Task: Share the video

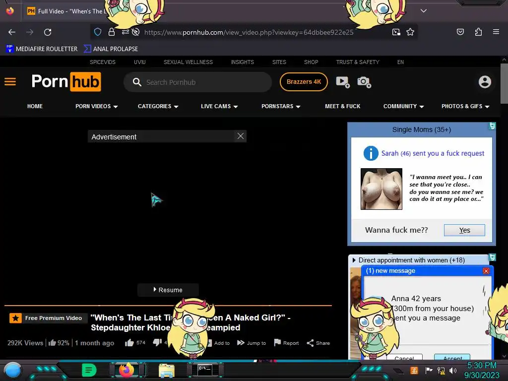Action: coord(318,343)
